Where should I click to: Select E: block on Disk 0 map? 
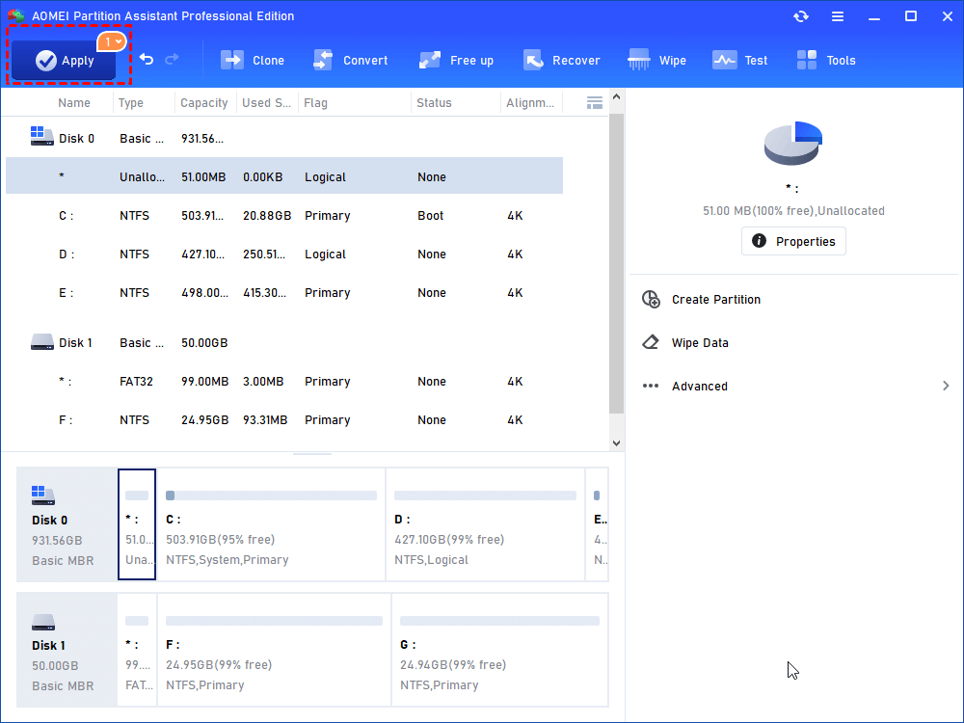click(x=597, y=524)
